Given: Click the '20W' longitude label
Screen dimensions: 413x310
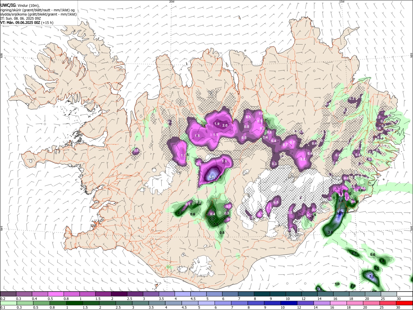Looking at the screenshot, I should coord(172,2).
